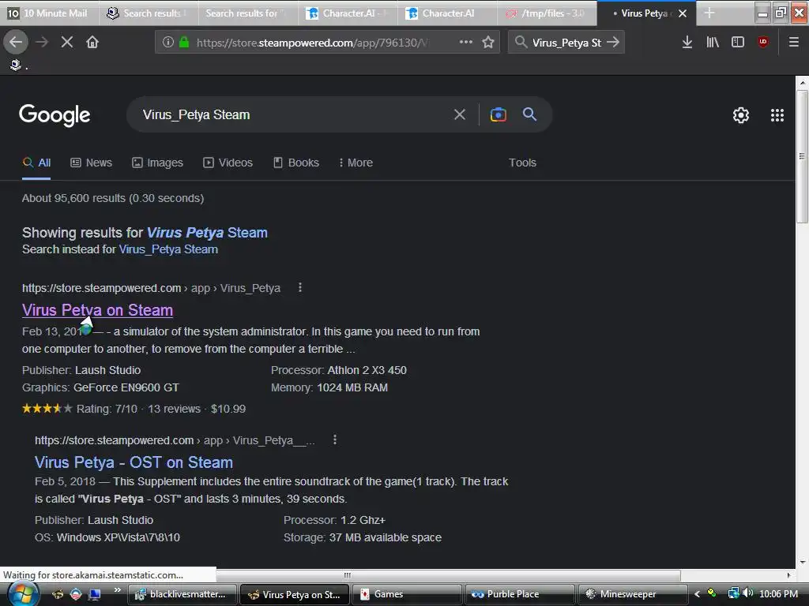Submit Google search with magnifier icon
The width and height of the screenshot is (809, 606).
click(530, 114)
